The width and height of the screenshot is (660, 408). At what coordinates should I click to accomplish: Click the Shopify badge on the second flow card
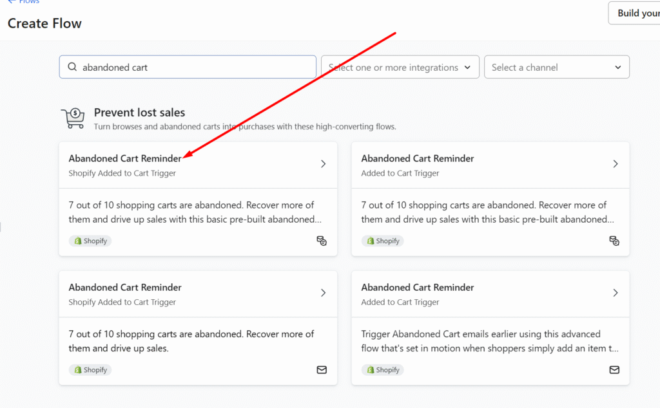pos(383,241)
